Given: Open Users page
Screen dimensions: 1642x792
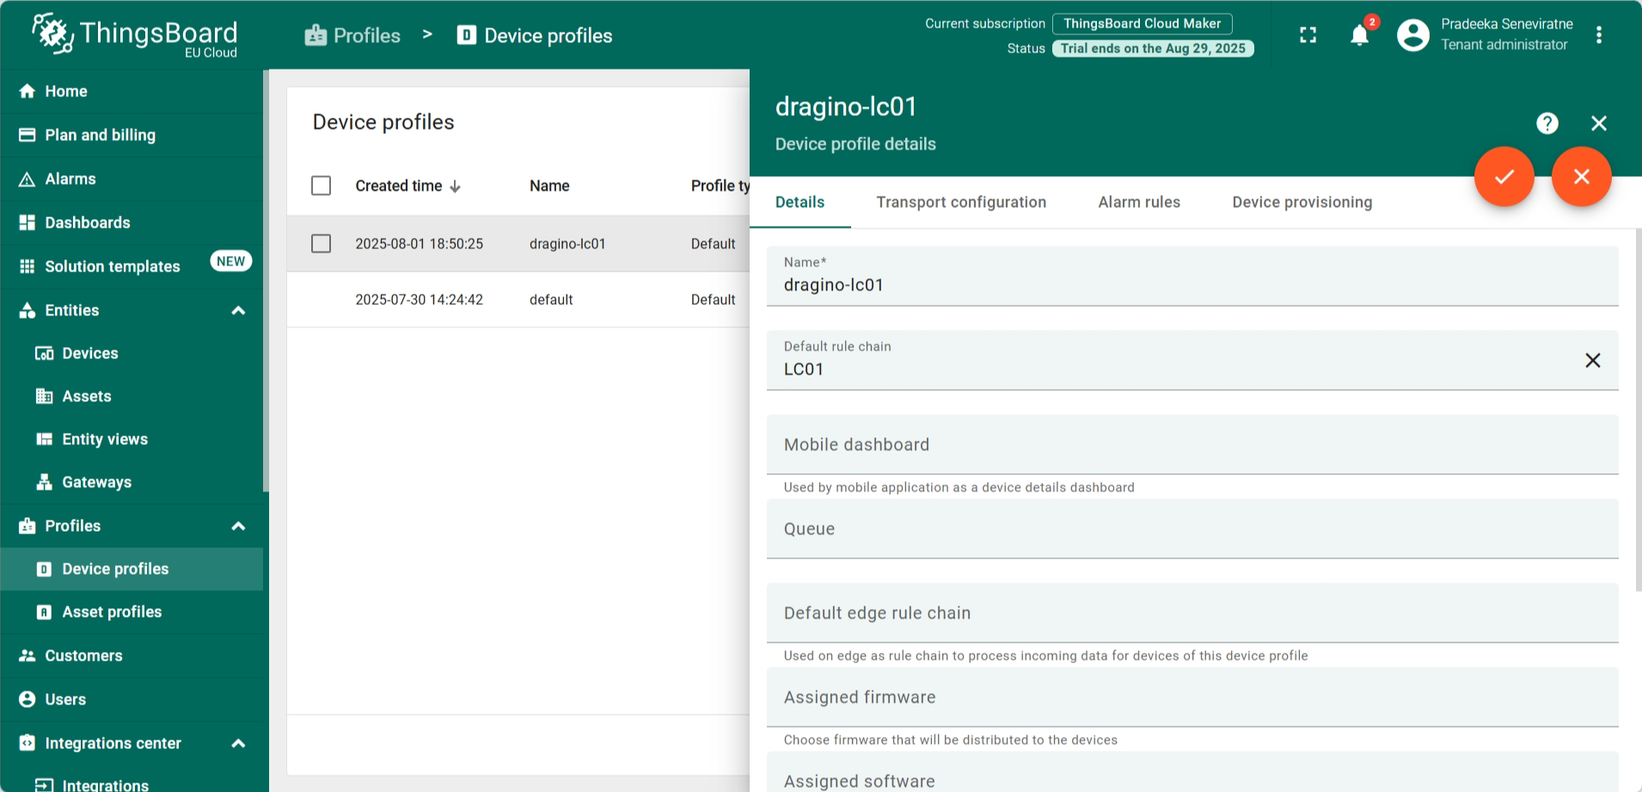Looking at the screenshot, I should click(x=132, y=699).
